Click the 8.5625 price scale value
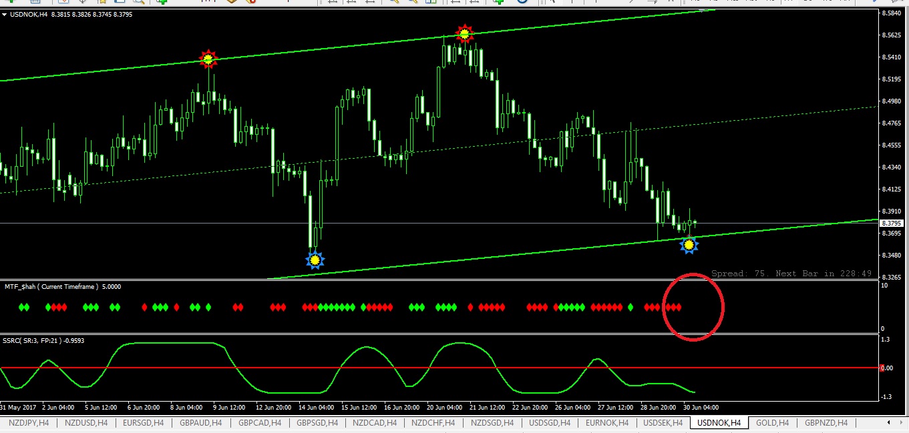Image resolution: width=909 pixels, height=433 pixels. pos(892,35)
